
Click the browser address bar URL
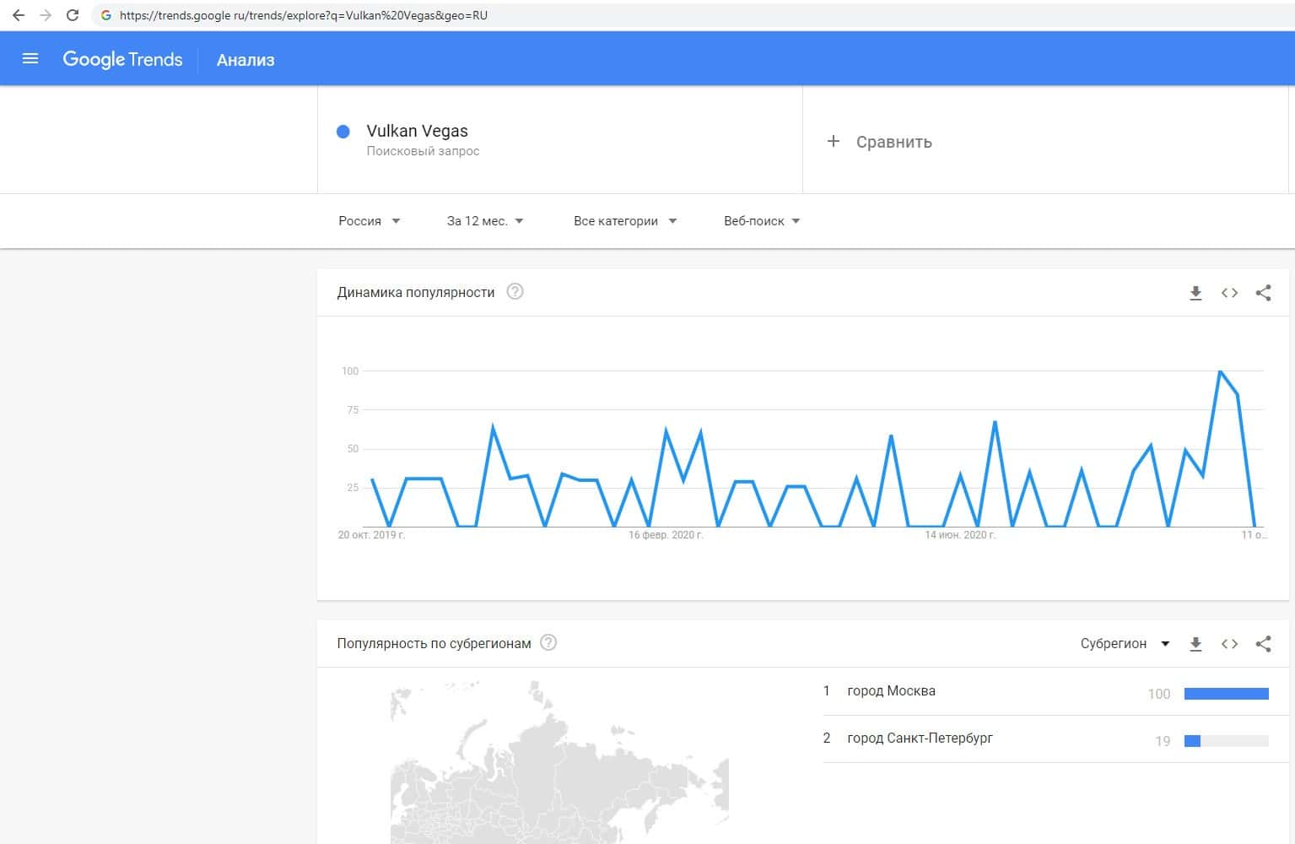[304, 15]
